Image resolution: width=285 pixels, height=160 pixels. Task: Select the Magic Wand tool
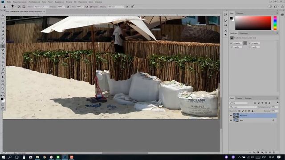3,27
